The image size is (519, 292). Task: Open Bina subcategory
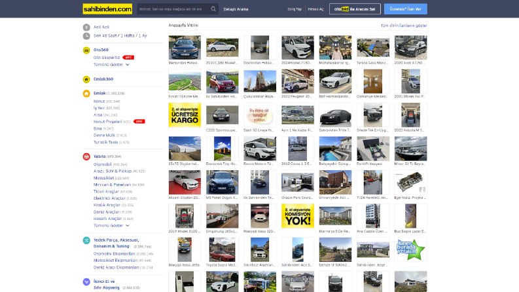point(98,128)
